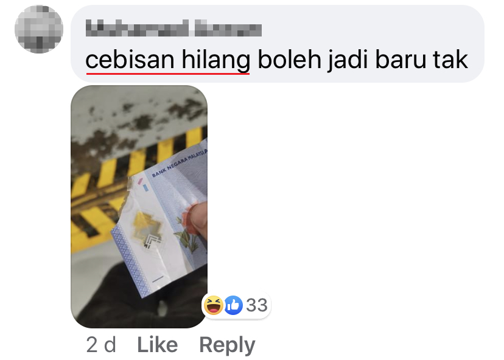
Task: Click the BANK NEGARA MALAYSIA text in the photo
Action: click(180, 162)
